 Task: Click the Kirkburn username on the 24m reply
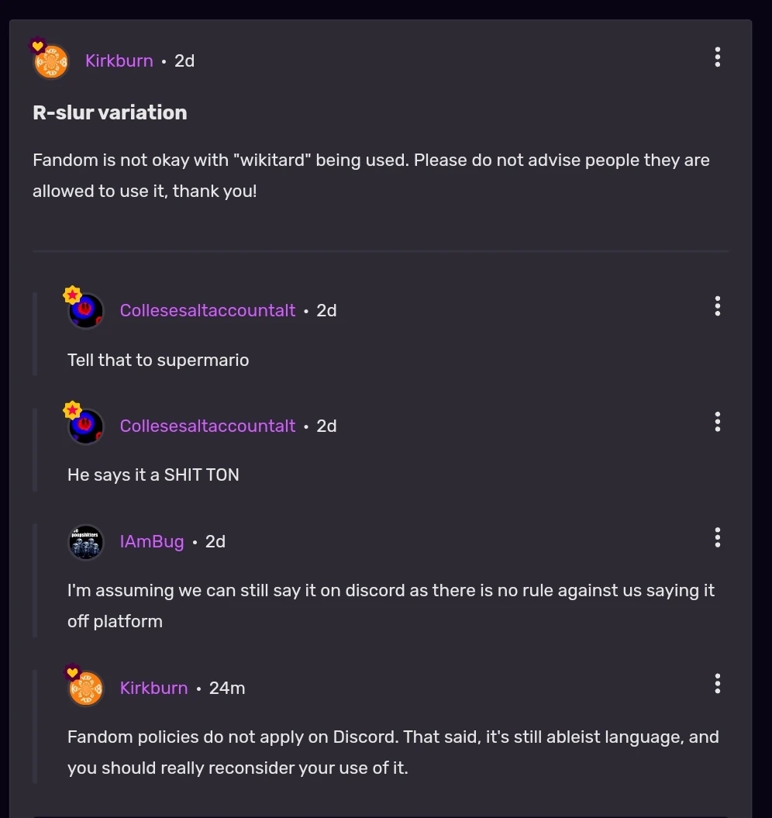[154, 689]
